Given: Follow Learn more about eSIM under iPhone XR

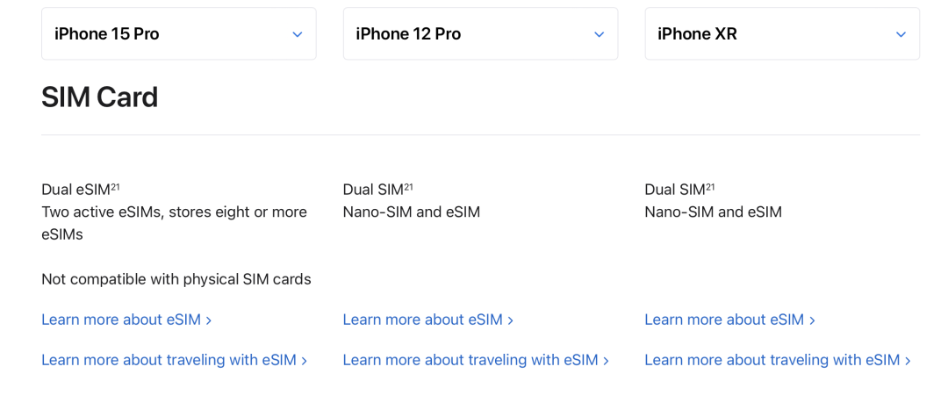Looking at the screenshot, I should tap(729, 320).
